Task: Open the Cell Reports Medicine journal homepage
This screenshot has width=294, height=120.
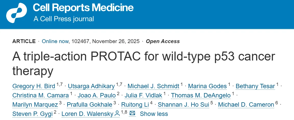Action: [x=83, y=8]
